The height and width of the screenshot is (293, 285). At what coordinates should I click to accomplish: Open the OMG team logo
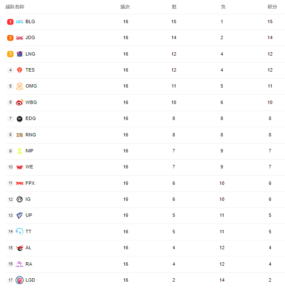coord(19,86)
